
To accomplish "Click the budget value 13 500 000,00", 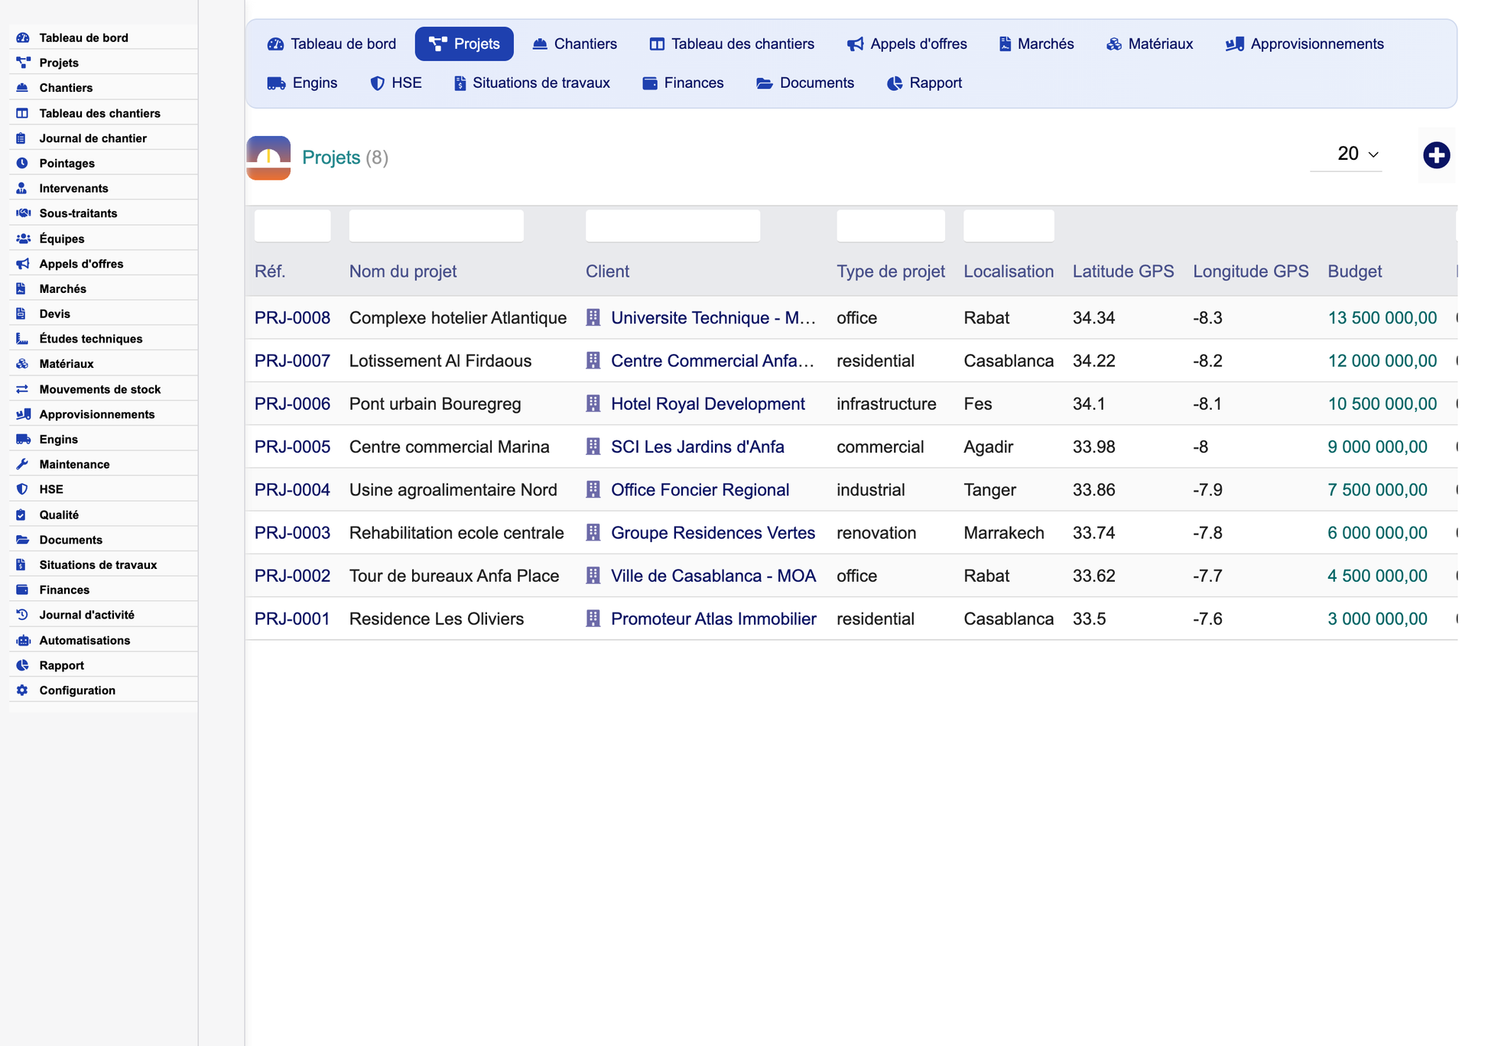I will [x=1382, y=318].
